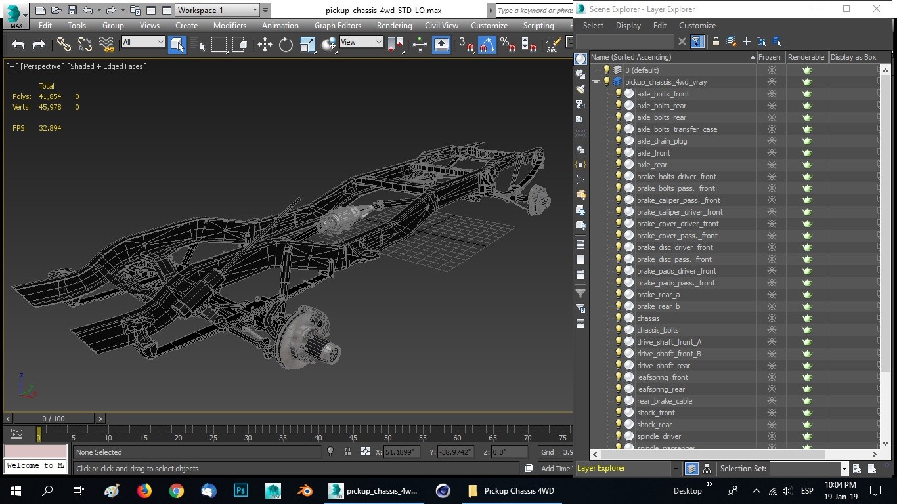This screenshot has height=504, width=897.
Task: Open the Rendering menu
Action: pyautogui.click(x=394, y=26)
